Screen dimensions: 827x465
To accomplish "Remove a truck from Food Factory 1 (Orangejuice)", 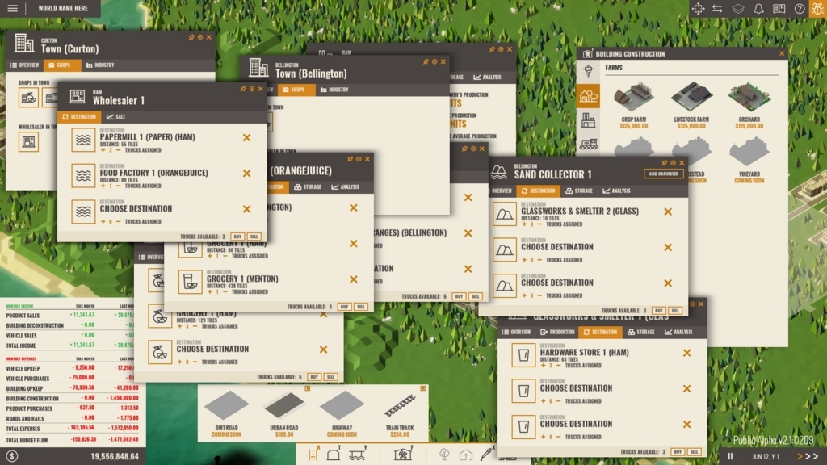I will click(x=118, y=186).
